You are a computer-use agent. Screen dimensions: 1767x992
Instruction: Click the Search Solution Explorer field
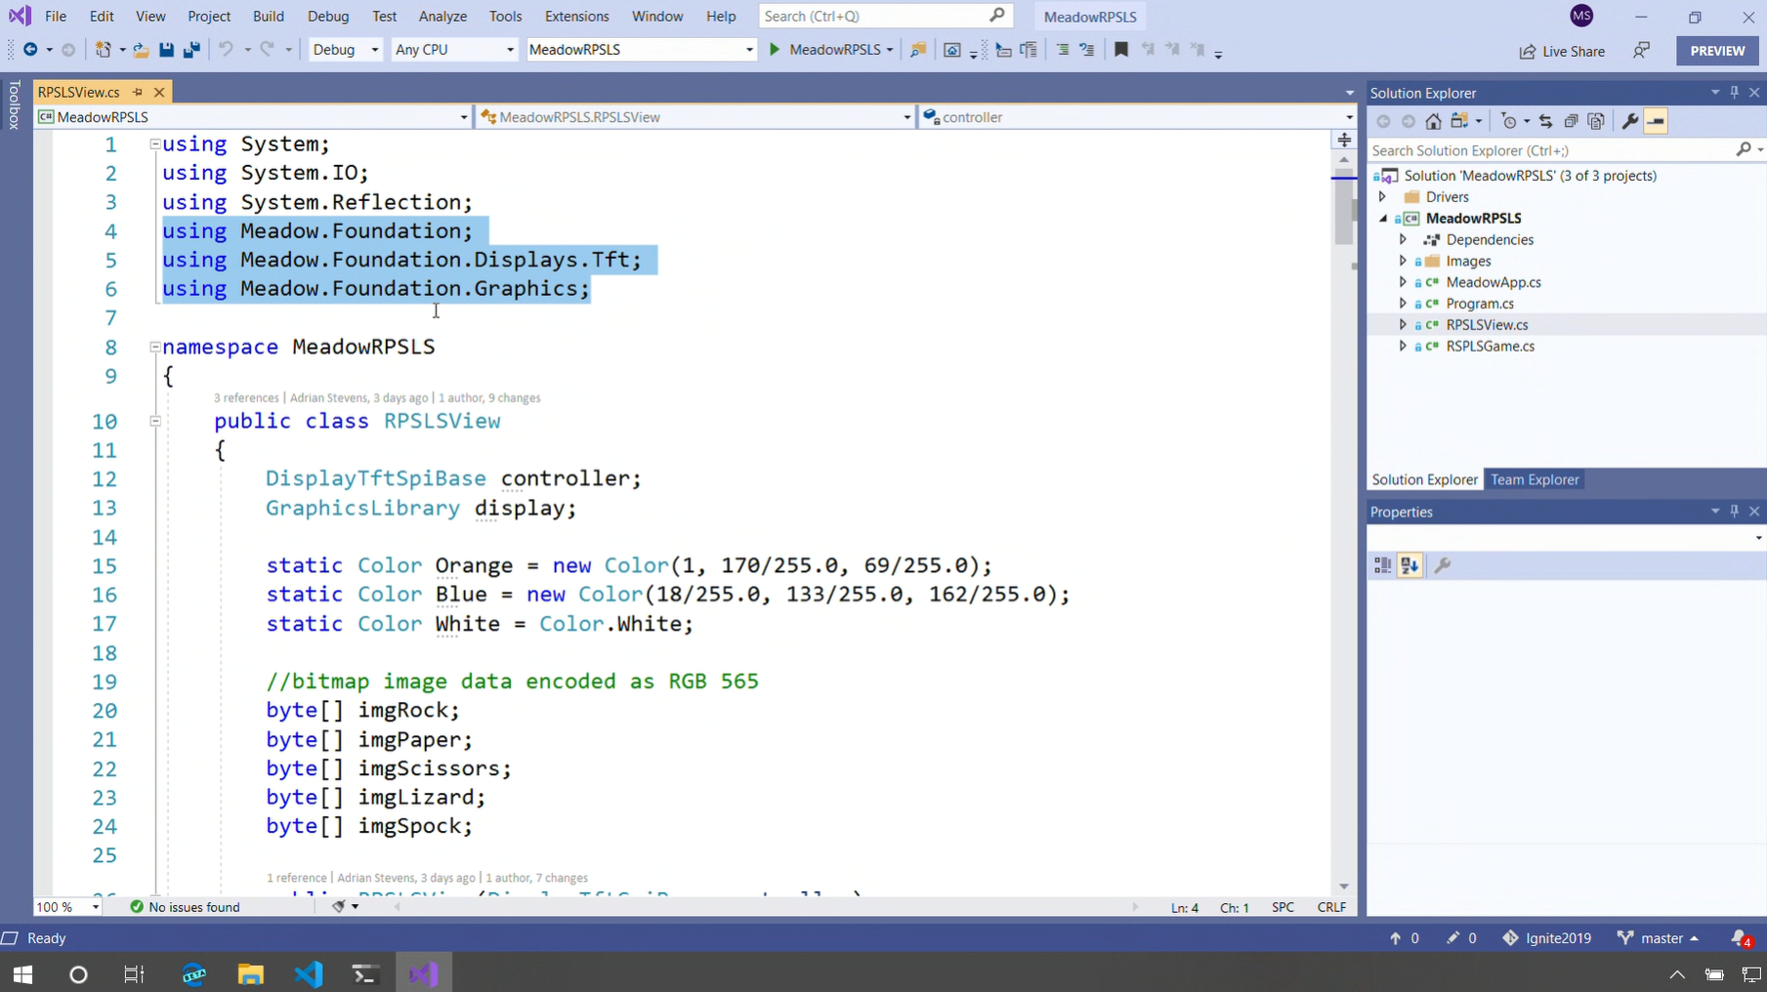pos(1548,150)
